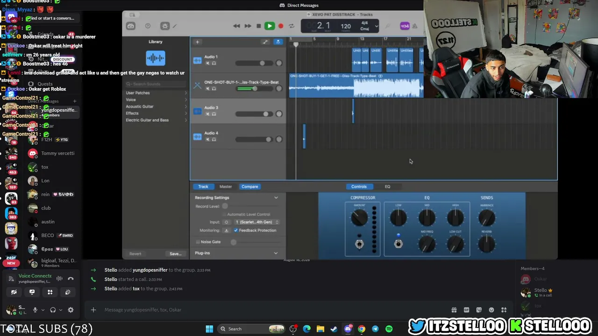Click the Compressor Amount knob
Screen dimensions: 598x336
pos(359,217)
